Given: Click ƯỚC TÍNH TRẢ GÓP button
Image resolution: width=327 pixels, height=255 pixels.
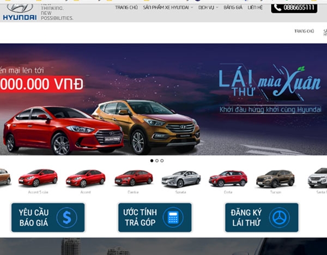Looking at the screenshot, I should coord(155,217).
